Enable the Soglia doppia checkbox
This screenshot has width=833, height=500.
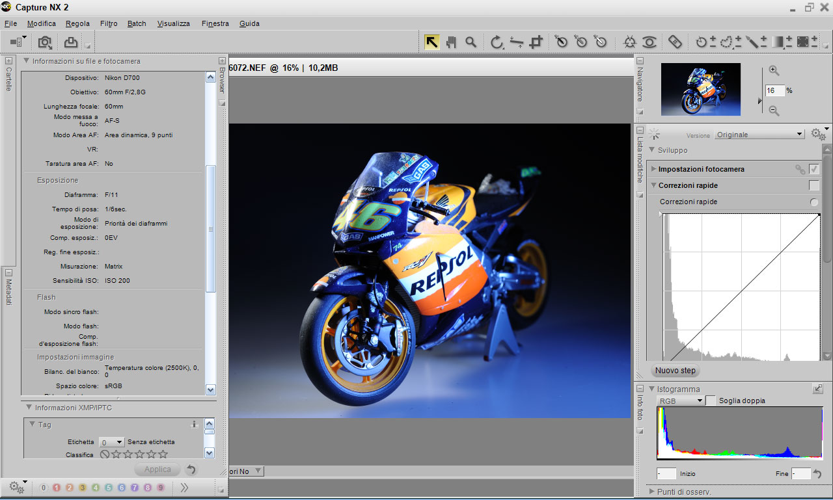pyautogui.click(x=711, y=401)
